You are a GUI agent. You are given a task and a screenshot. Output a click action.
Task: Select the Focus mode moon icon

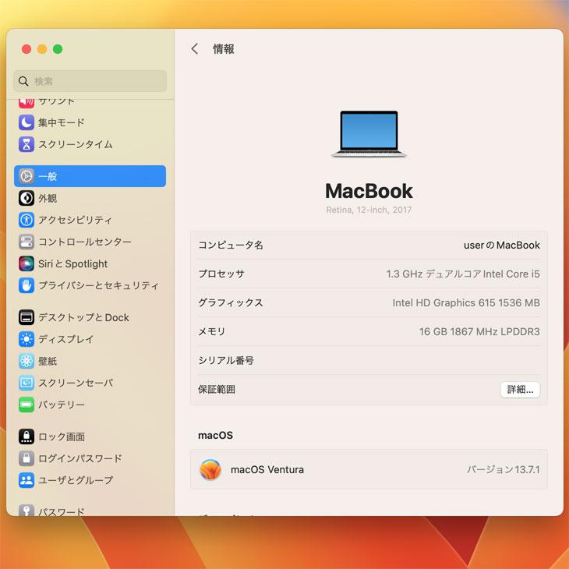click(x=27, y=122)
